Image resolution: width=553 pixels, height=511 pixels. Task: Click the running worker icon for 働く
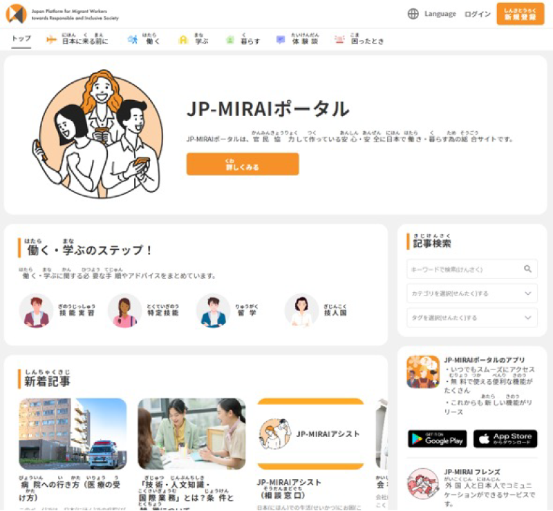(x=133, y=39)
